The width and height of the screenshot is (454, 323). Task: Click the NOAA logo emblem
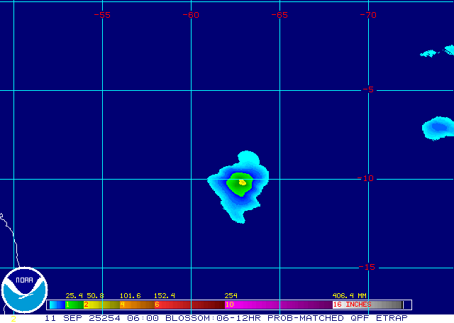click(23, 291)
